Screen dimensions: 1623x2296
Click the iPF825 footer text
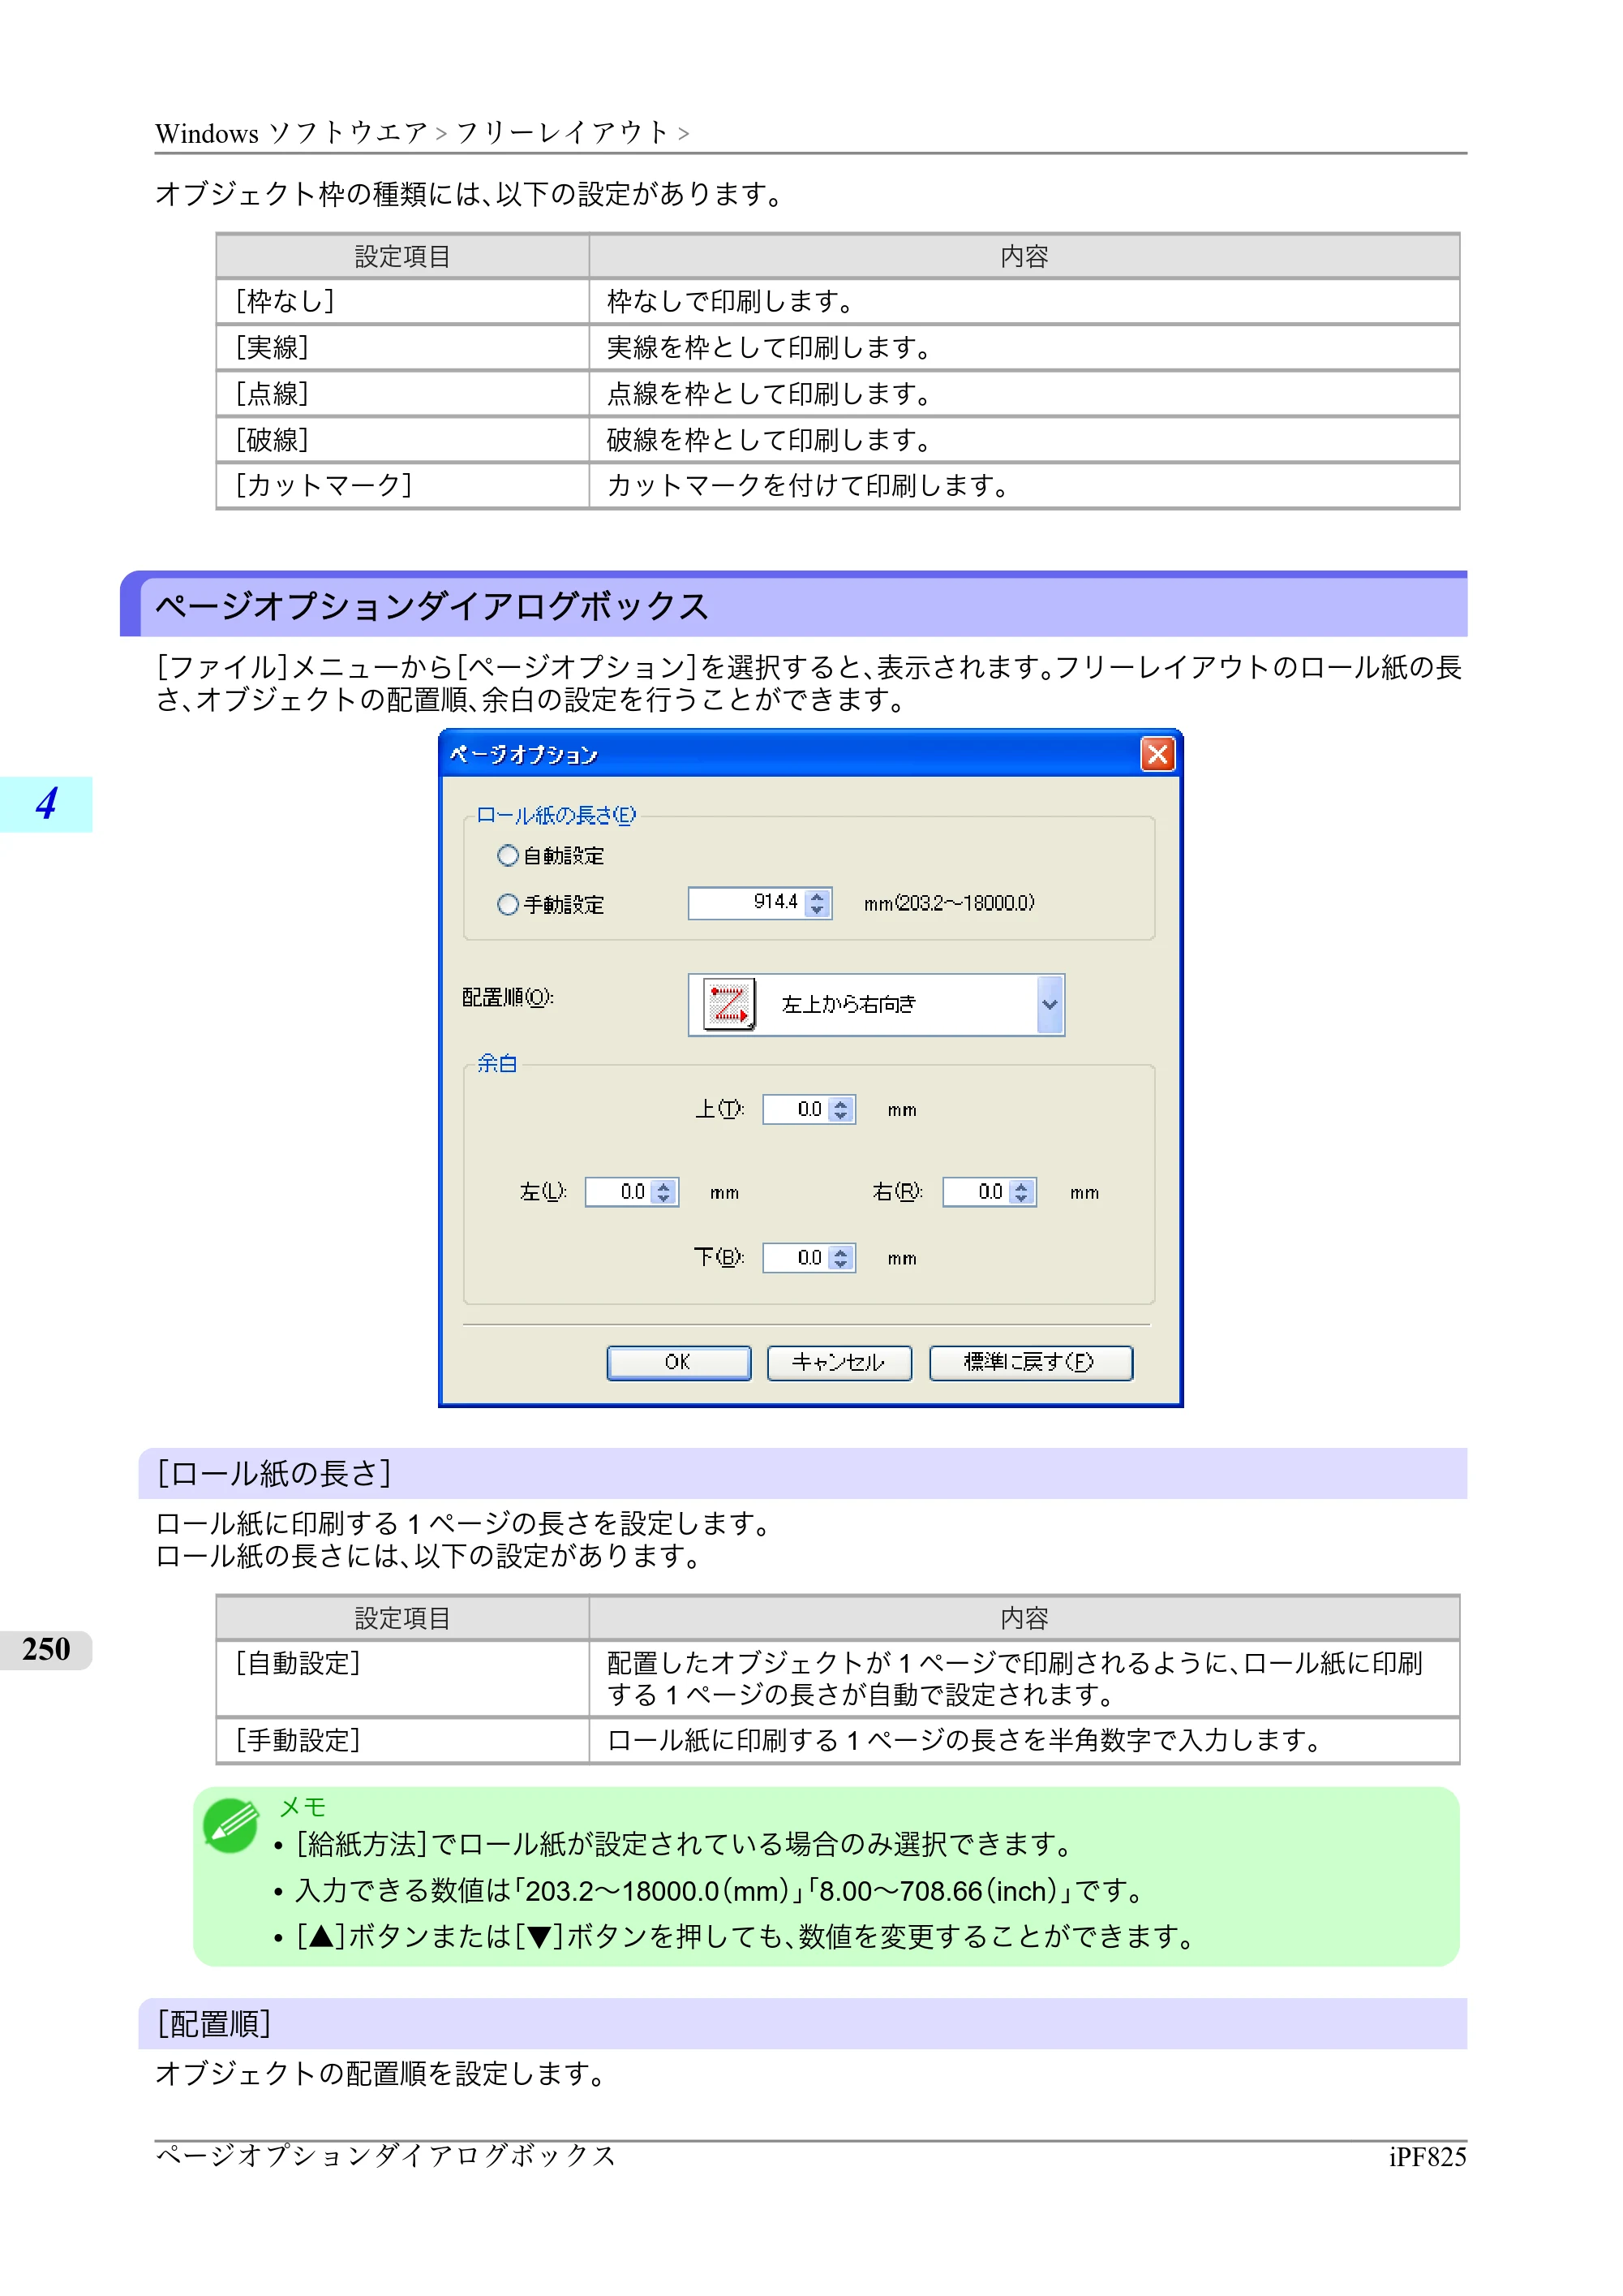pyautogui.click(x=1428, y=2158)
